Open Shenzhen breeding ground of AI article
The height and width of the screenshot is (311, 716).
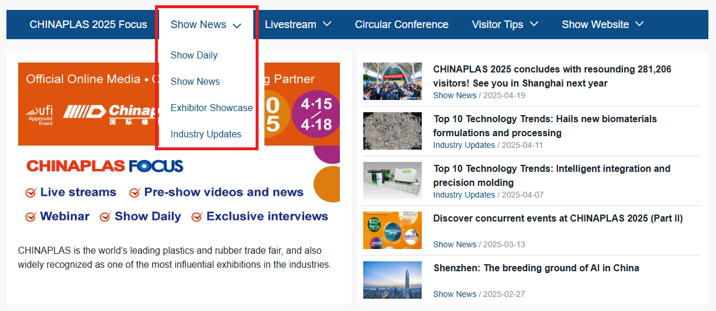click(536, 268)
